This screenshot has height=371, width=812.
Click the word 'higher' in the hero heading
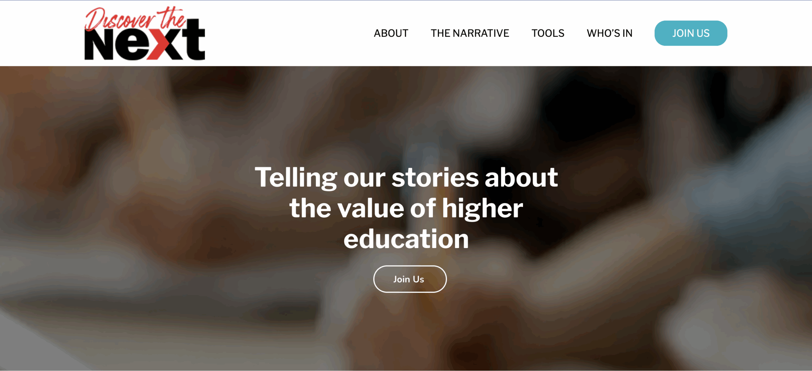(x=482, y=209)
